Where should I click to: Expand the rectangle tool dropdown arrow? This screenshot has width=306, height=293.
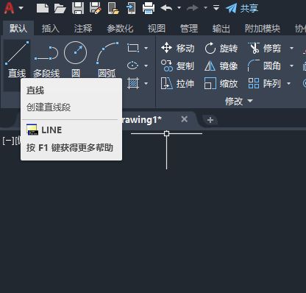tap(146, 48)
